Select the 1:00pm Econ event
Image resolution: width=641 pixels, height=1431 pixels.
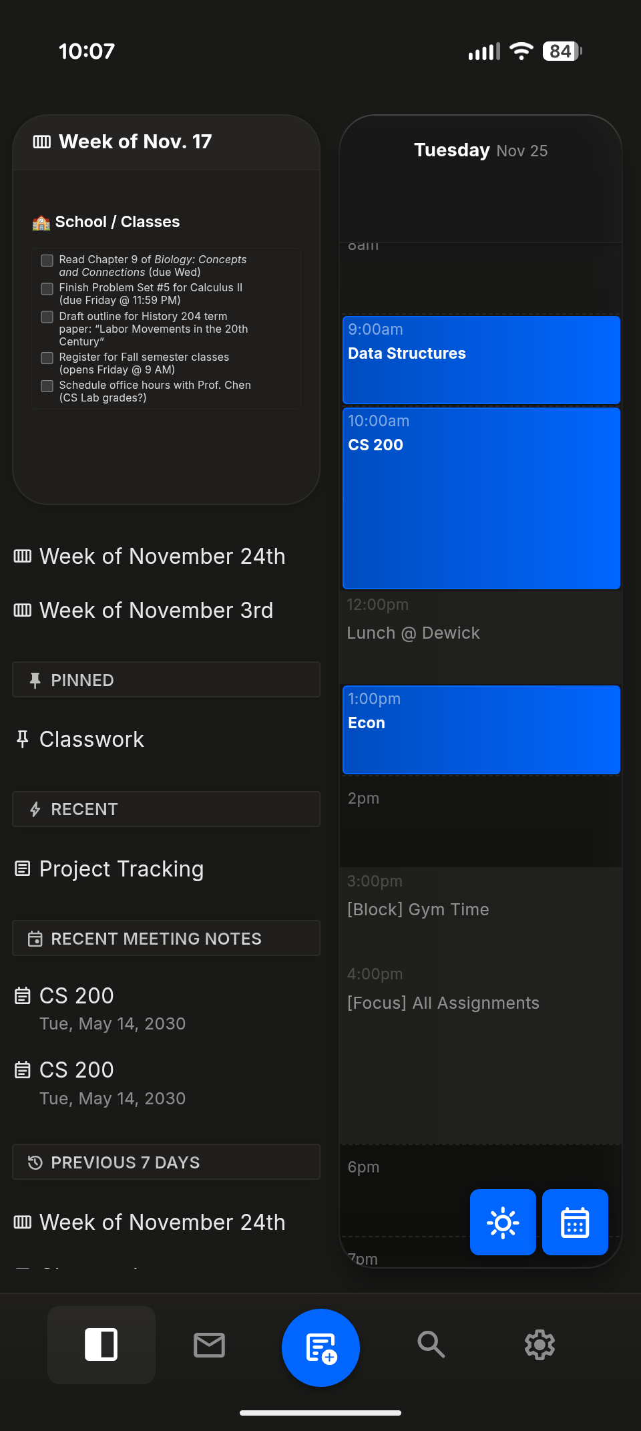(x=480, y=730)
